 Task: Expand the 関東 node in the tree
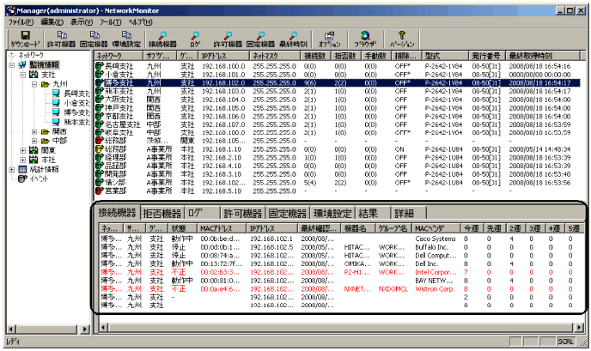click(x=23, y=148)
